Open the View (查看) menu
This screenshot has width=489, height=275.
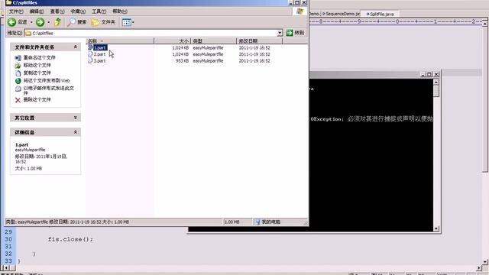coord(57,11)
